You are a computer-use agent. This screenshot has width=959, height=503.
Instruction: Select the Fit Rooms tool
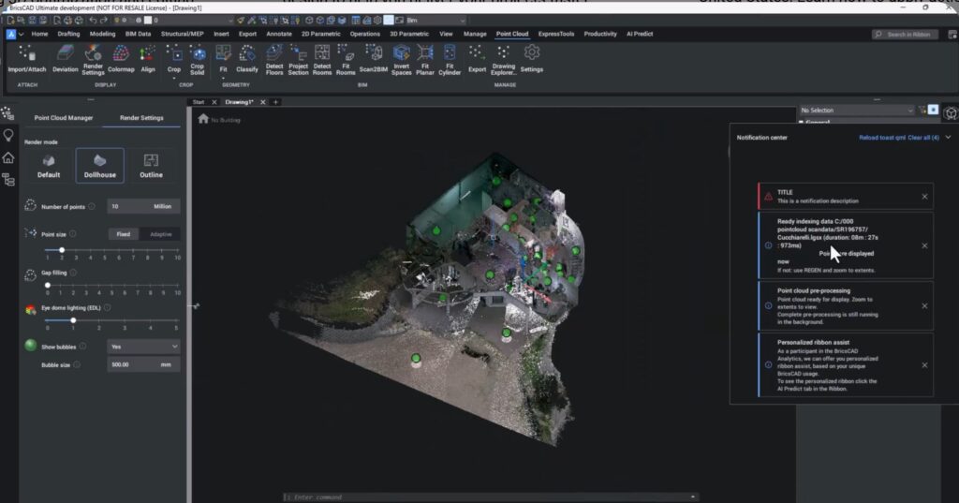346,59
